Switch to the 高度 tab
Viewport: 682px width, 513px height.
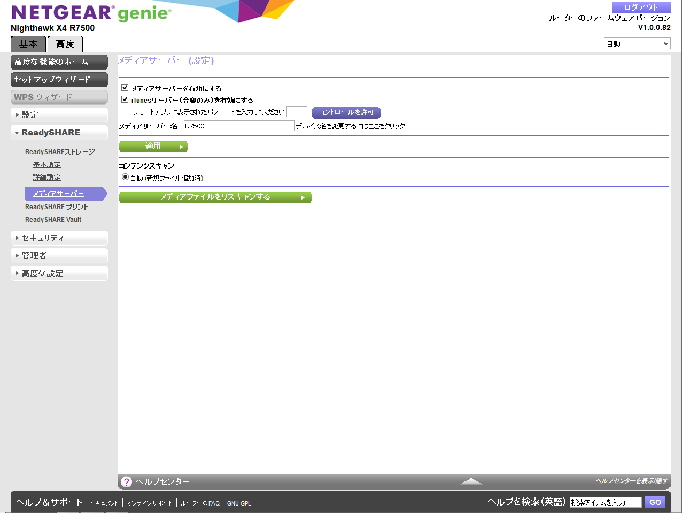click(x=65, y=44)
